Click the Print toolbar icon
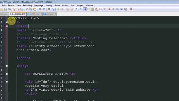This screenshot has width=179, height=101. pos(22,9)
